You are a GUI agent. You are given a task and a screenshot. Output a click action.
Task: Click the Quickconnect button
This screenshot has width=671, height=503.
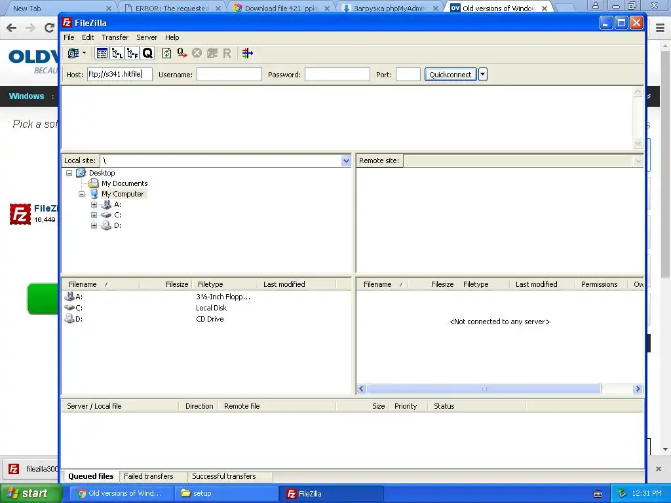point(450,75)
